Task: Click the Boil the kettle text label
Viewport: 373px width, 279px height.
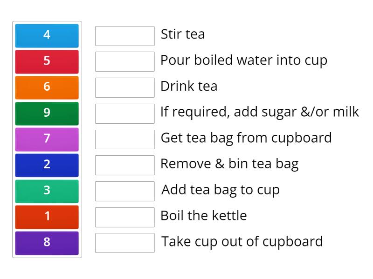Action: [203, 216]
